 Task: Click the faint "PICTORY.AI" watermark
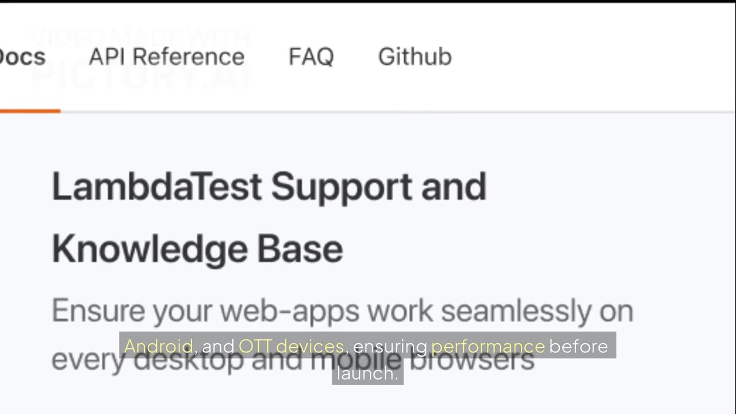pyautogui.click(x=140, y=77)
